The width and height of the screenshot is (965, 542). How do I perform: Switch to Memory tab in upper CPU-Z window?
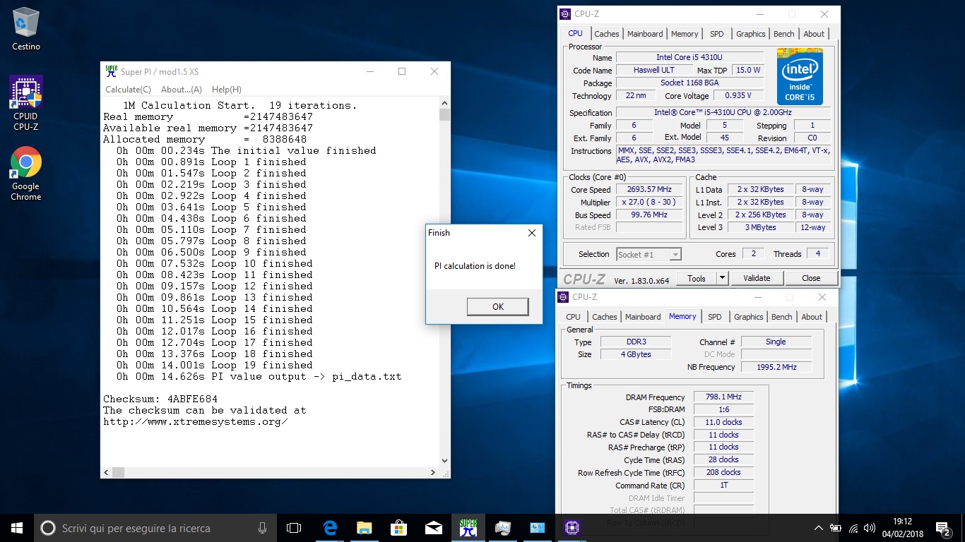[x=685, y=34]
